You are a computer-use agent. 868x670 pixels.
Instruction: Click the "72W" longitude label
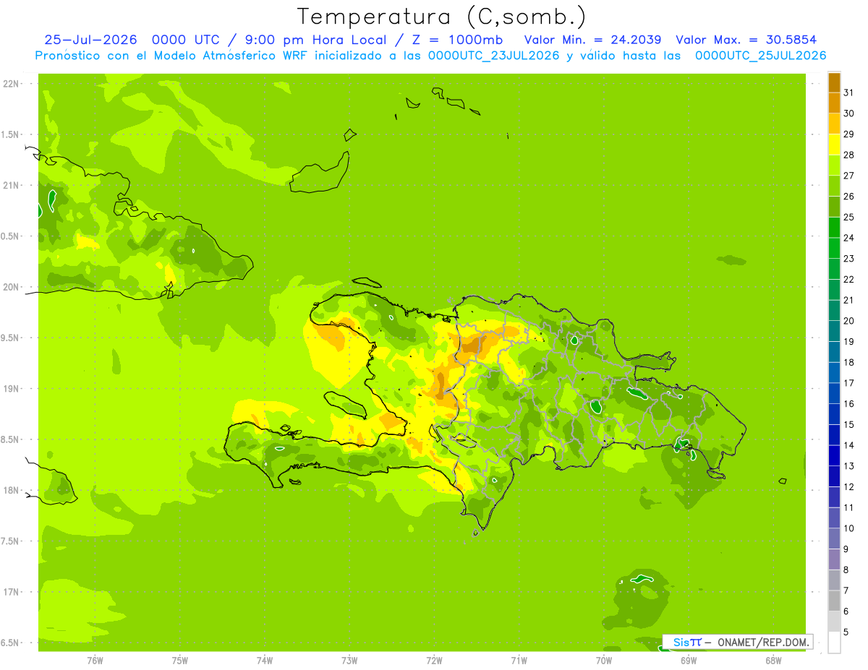tap(434, 661)
